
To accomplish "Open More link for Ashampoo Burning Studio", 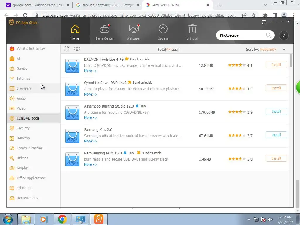I will pyautogui.click(x=91, y=118).
